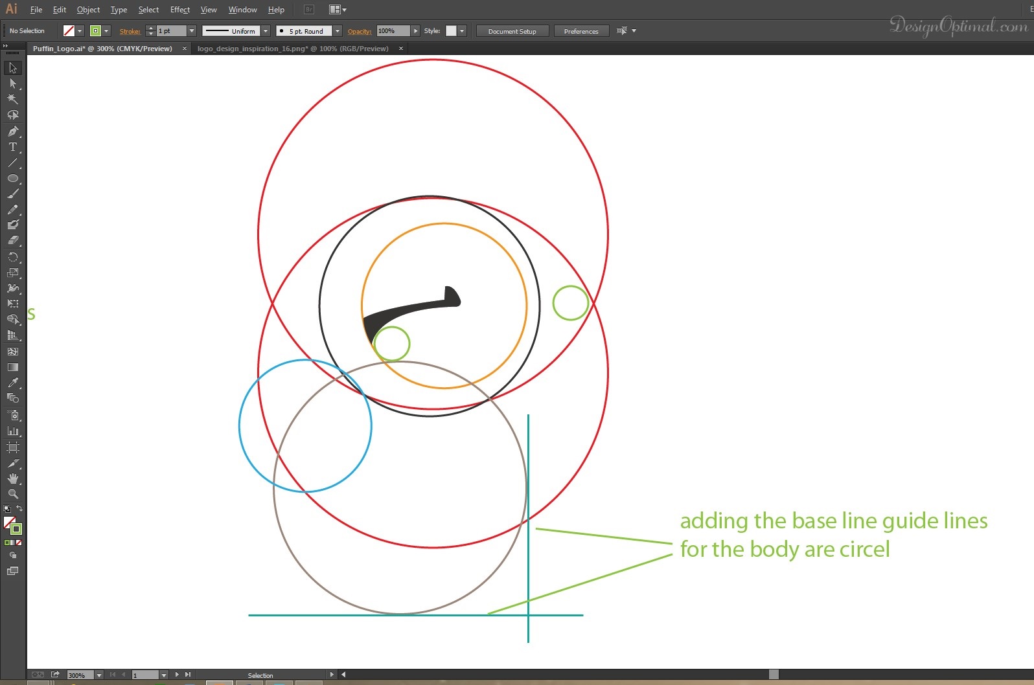Click Document Setup button
This screenshot has height=685, width=1034.
[x=512, y=31]
